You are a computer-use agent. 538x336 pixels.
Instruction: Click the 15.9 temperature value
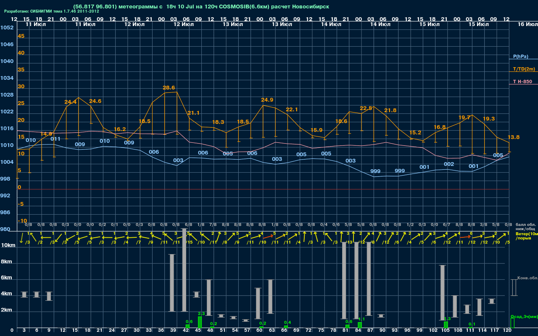click(316, 130)
